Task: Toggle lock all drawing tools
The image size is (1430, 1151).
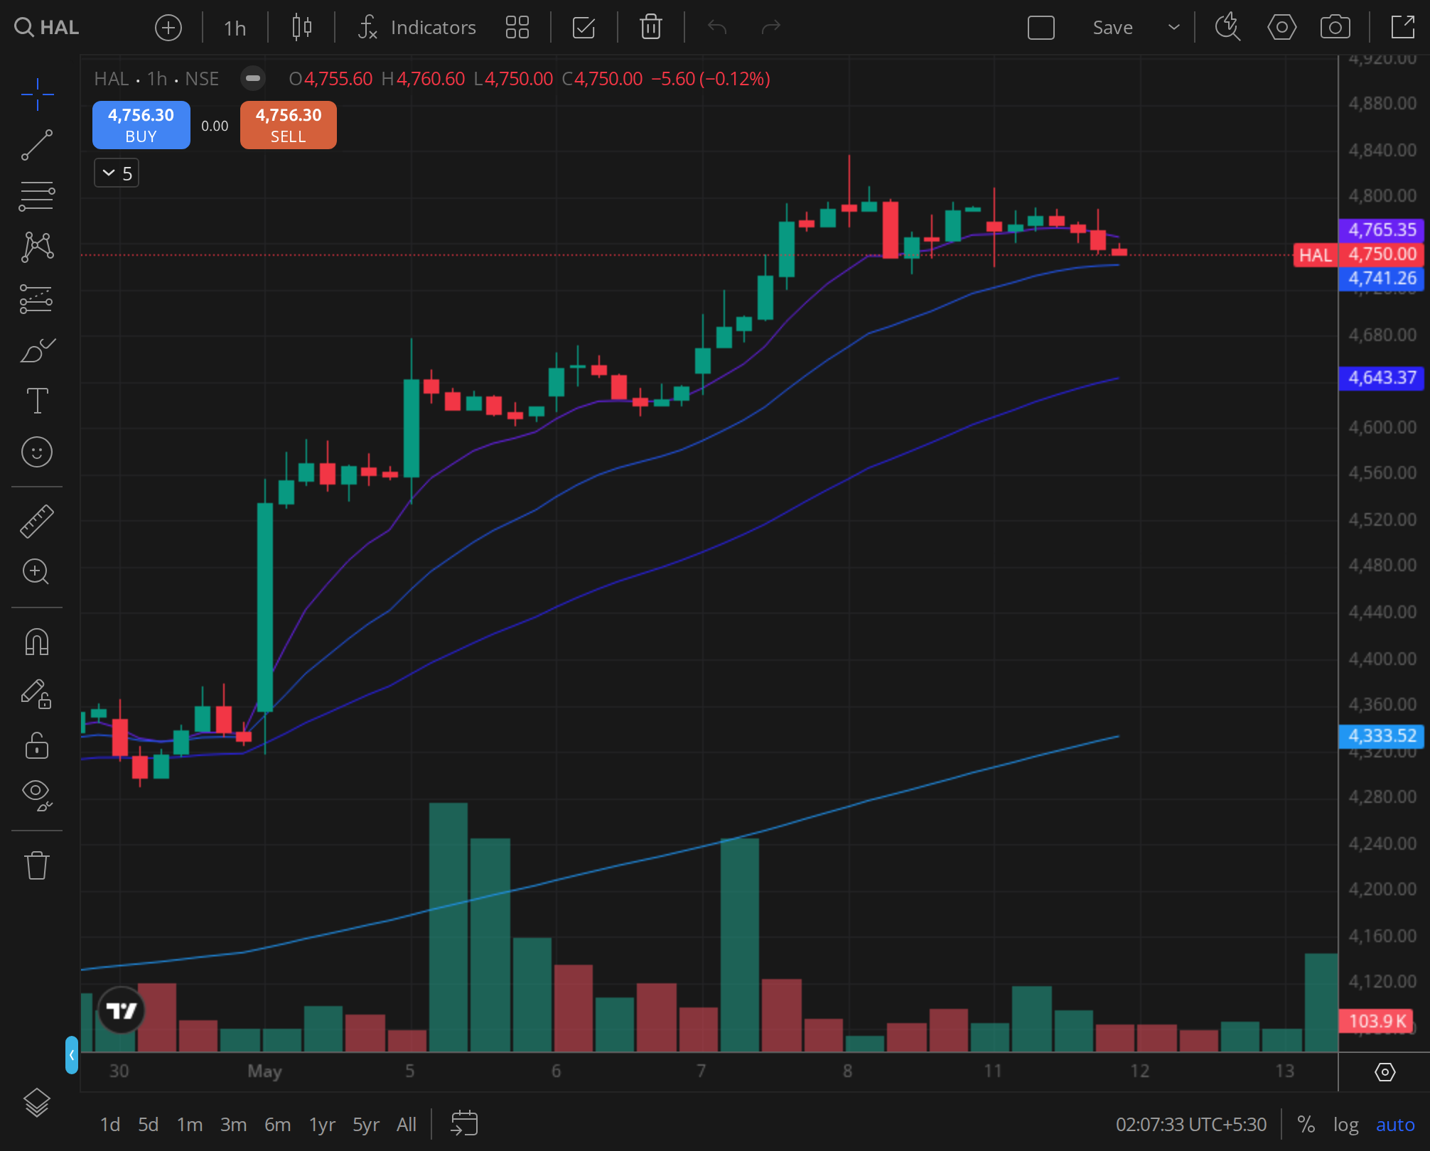Action: [37, 745]
